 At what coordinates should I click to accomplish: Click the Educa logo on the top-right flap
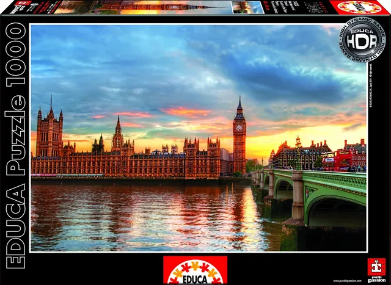click(360, 7)
